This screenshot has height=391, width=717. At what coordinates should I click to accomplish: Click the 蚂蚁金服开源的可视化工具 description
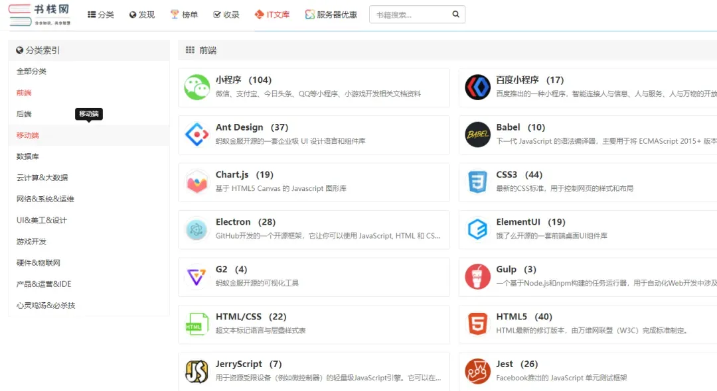point(257,283)
